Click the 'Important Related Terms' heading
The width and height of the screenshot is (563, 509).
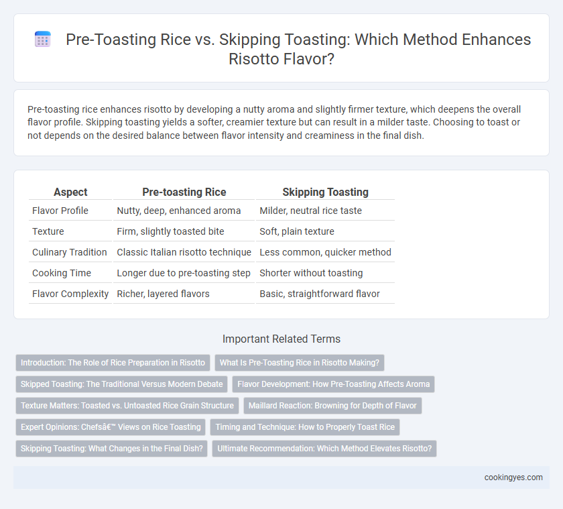pyautogui.click(x=281, y=339)
